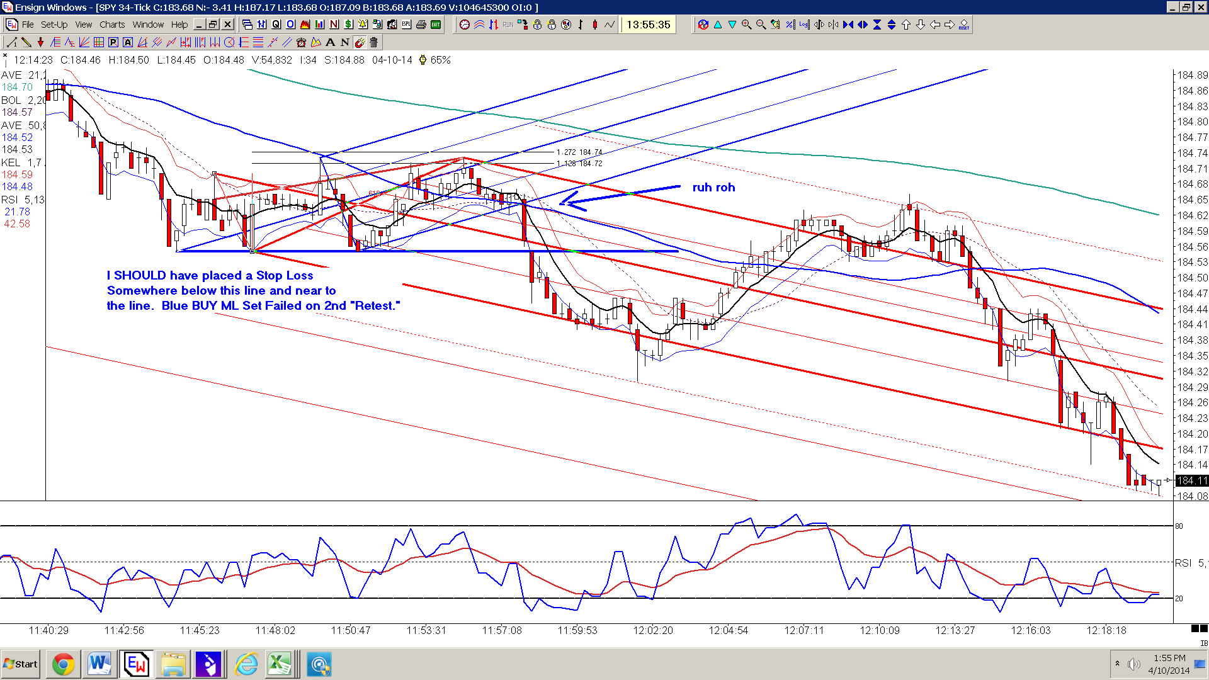
Task: Click the zoom in magnifier icon
Action: 747,25
